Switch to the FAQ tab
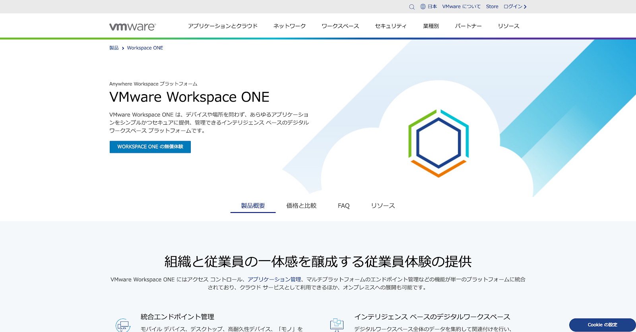636x332 pixels. (x=344, y=206)
